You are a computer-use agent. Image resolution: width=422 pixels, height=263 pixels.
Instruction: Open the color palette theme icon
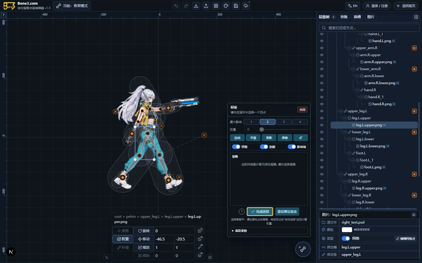[226, 6]
